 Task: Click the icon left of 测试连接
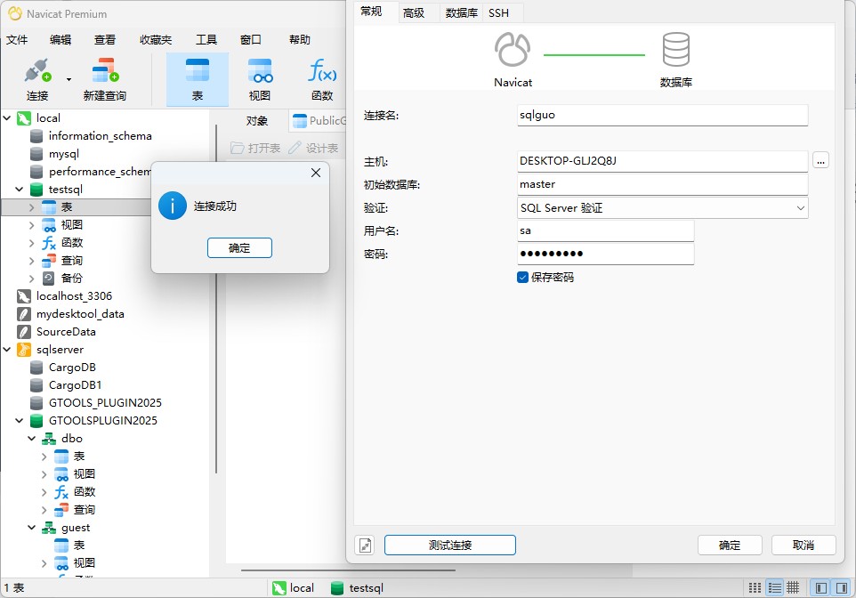point(365,545)
